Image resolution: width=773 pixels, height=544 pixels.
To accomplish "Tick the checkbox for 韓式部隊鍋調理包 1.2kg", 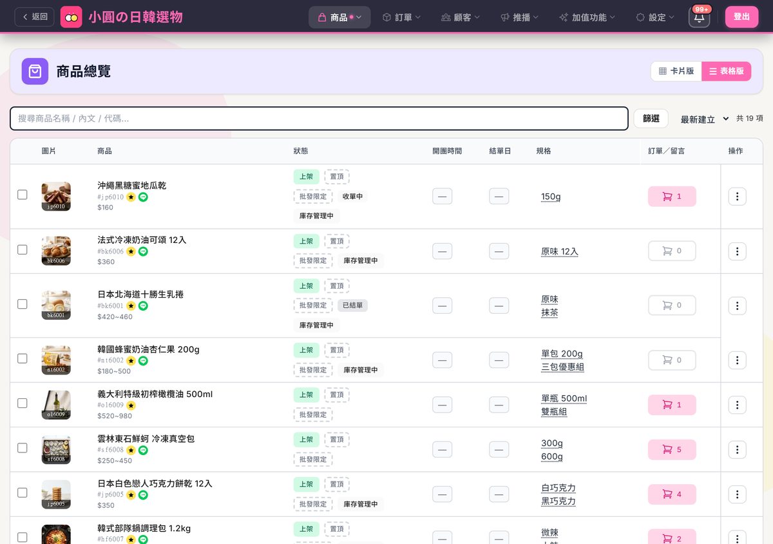I will pyautogui.click(x=23, y=537).
